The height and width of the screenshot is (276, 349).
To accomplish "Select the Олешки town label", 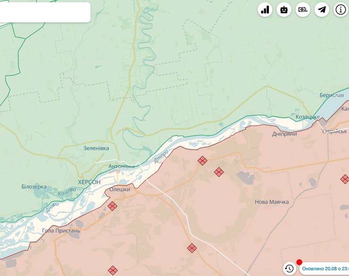I will [x=119, y=189].
